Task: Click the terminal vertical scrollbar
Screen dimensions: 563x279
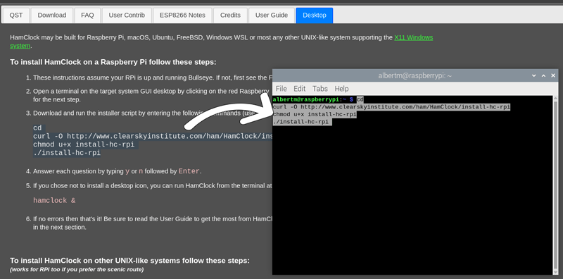Action: coord(555,185)
